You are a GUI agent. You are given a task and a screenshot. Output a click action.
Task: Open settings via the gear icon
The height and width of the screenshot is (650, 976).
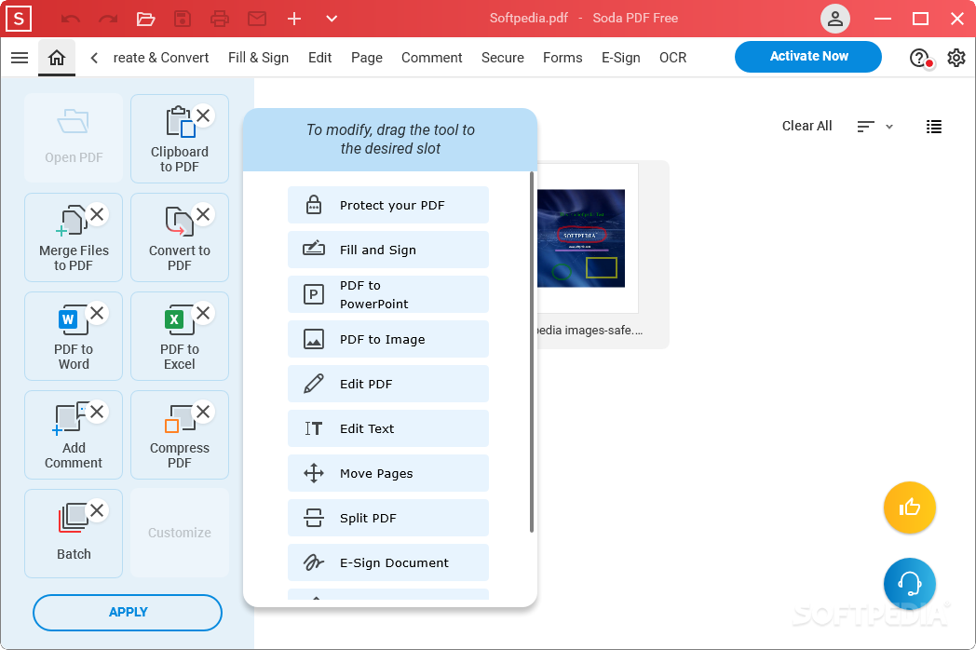(x=956, y=58)
